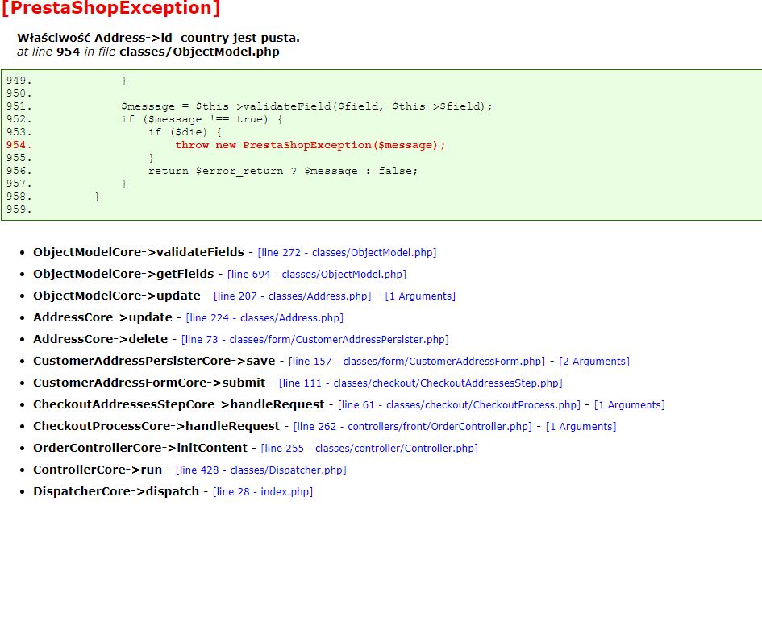Open the line 207 classes/Address.php link
Image resolution: width=762 pixels, height=625 pixels.
pos(293,296)
